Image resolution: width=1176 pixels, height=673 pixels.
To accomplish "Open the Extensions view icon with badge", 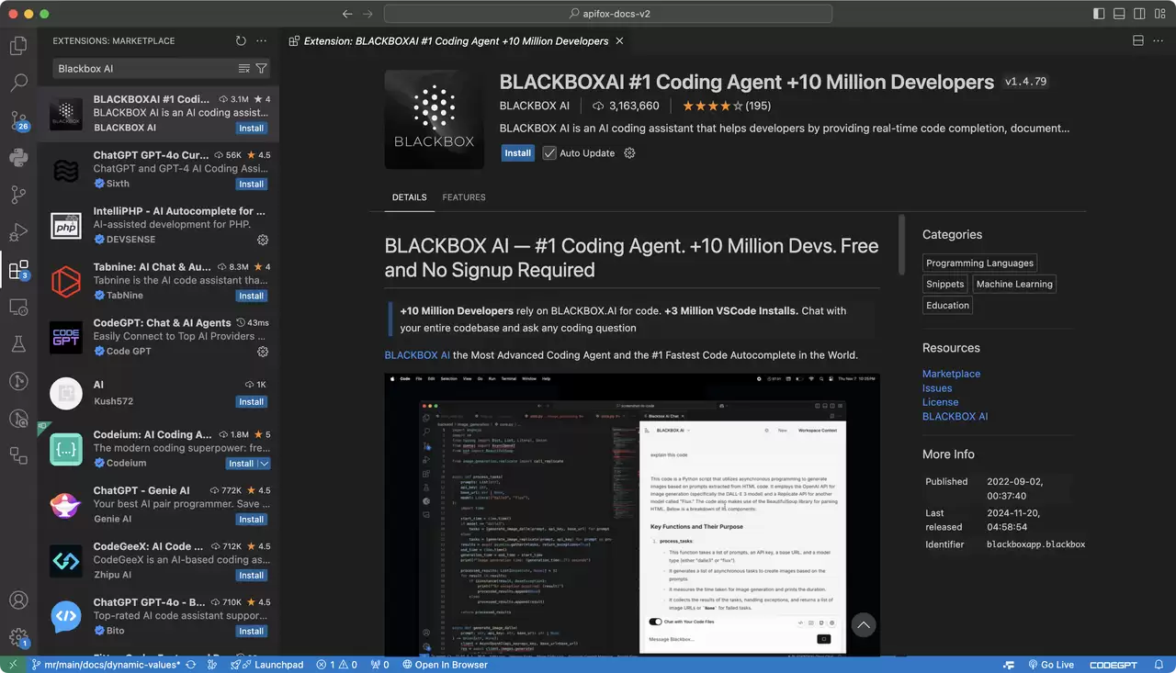I will (18, 270).
